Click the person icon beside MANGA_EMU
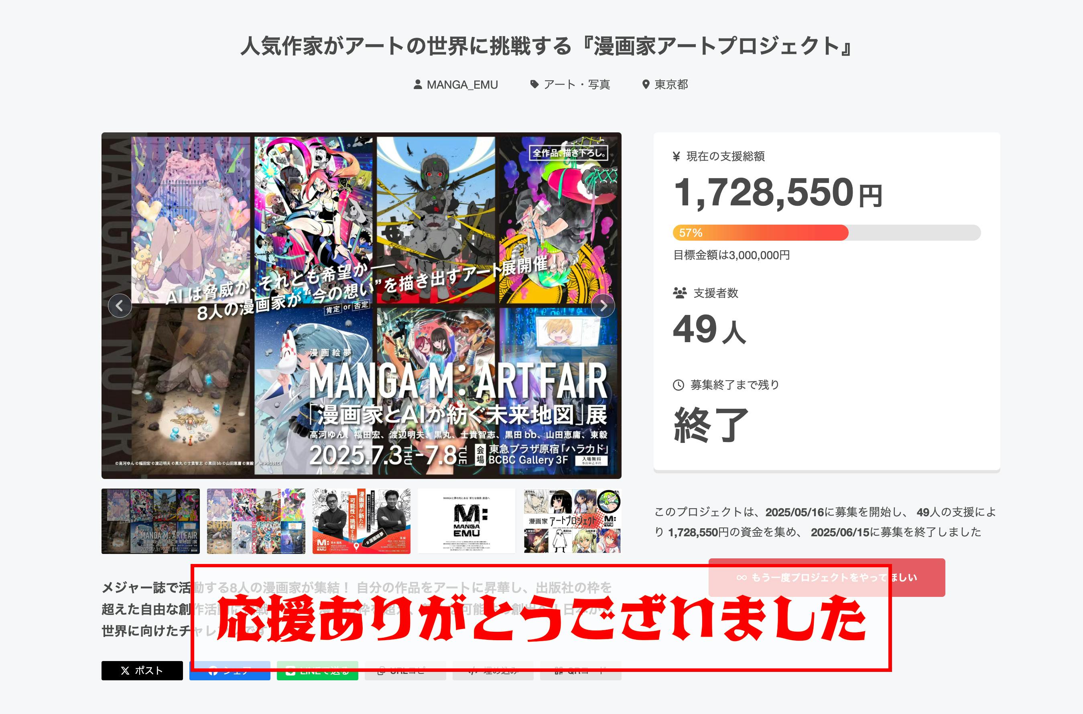1083x714 pixels. pyautogui.click(x=417, y=84)
